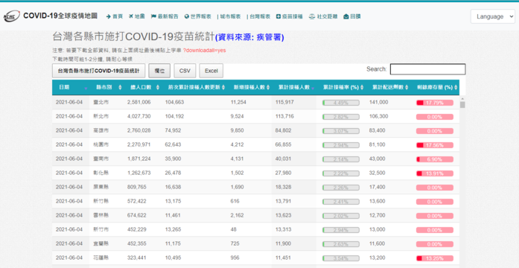Export table with Excel button

[x=211, y=71]
